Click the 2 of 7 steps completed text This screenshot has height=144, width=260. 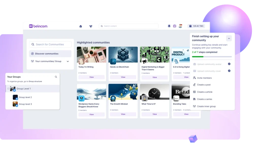[x=205, y=52]
